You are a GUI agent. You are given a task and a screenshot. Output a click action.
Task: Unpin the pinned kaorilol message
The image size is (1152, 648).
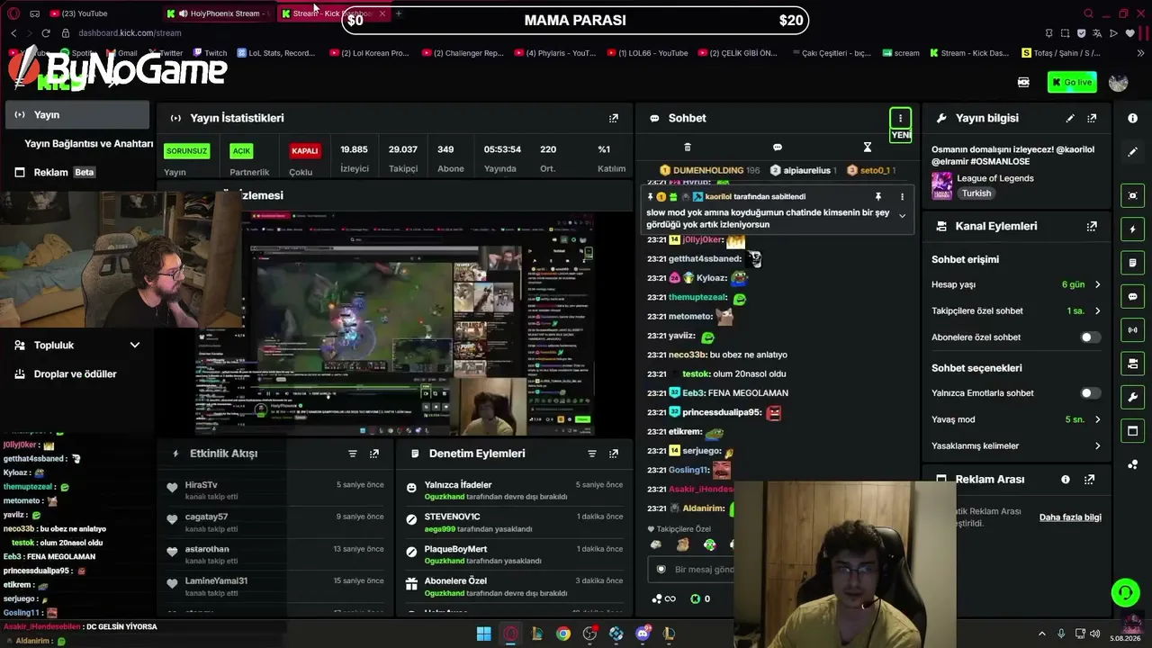(878, 196)
